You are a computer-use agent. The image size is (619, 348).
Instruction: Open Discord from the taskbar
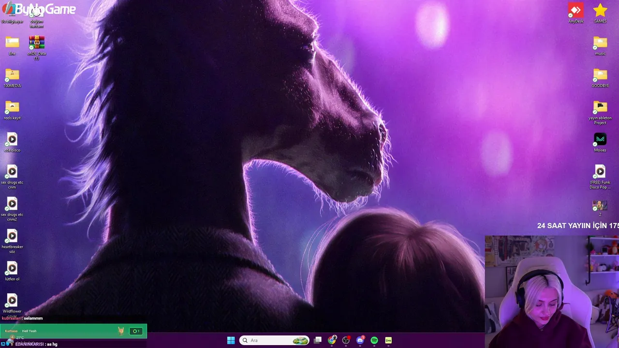coord(360,340)
